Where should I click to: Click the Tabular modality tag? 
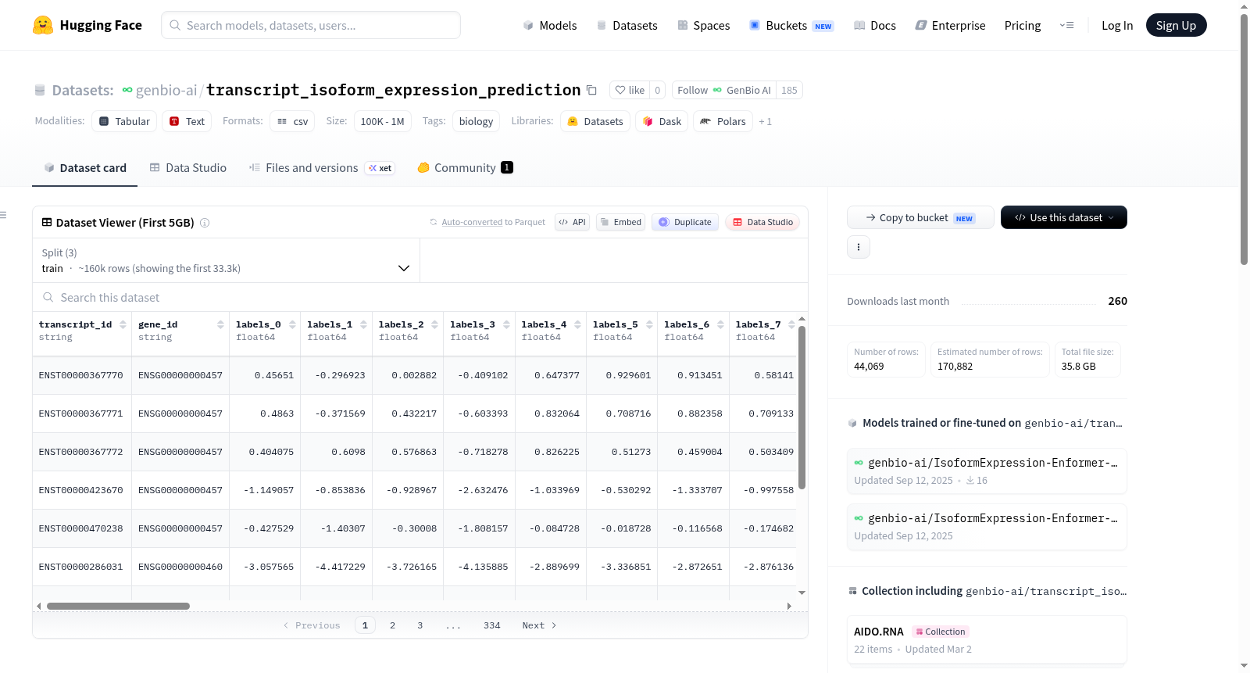pyautogui.click(x=124, y=121)
